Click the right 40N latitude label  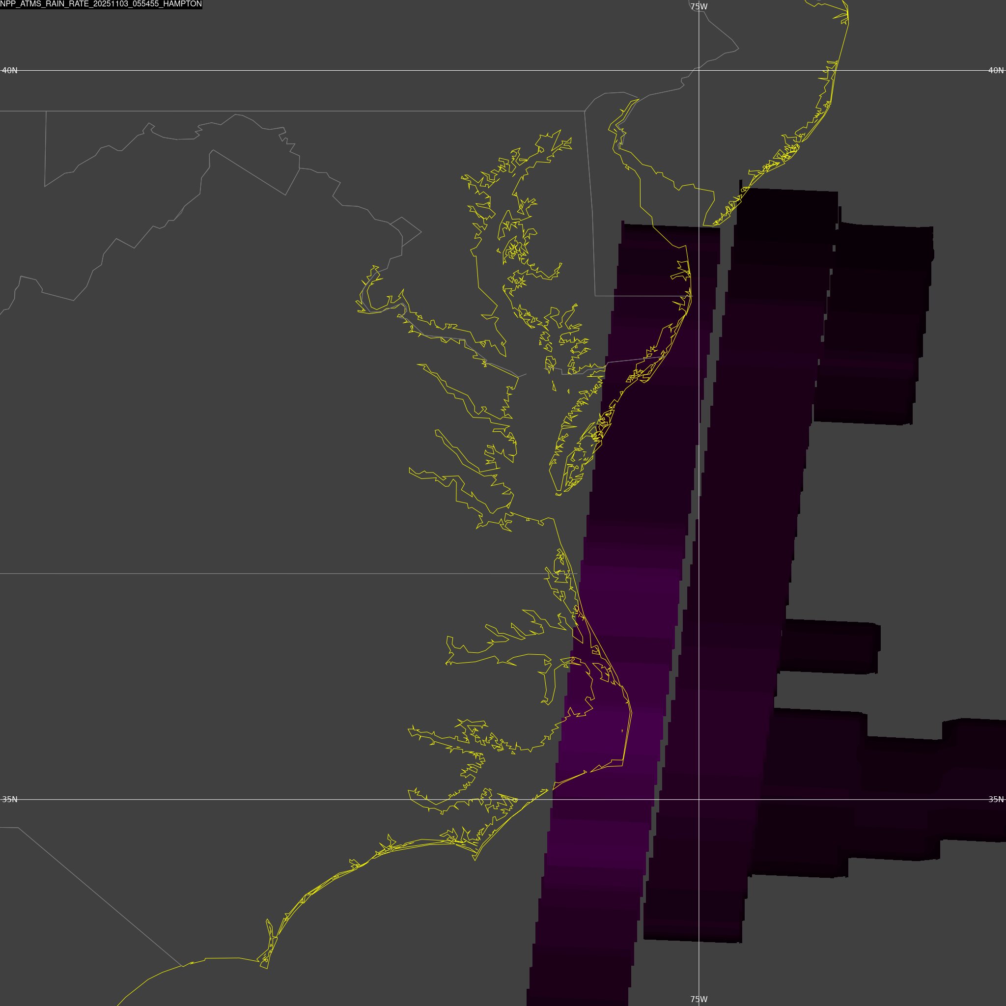tap(996, 70)
